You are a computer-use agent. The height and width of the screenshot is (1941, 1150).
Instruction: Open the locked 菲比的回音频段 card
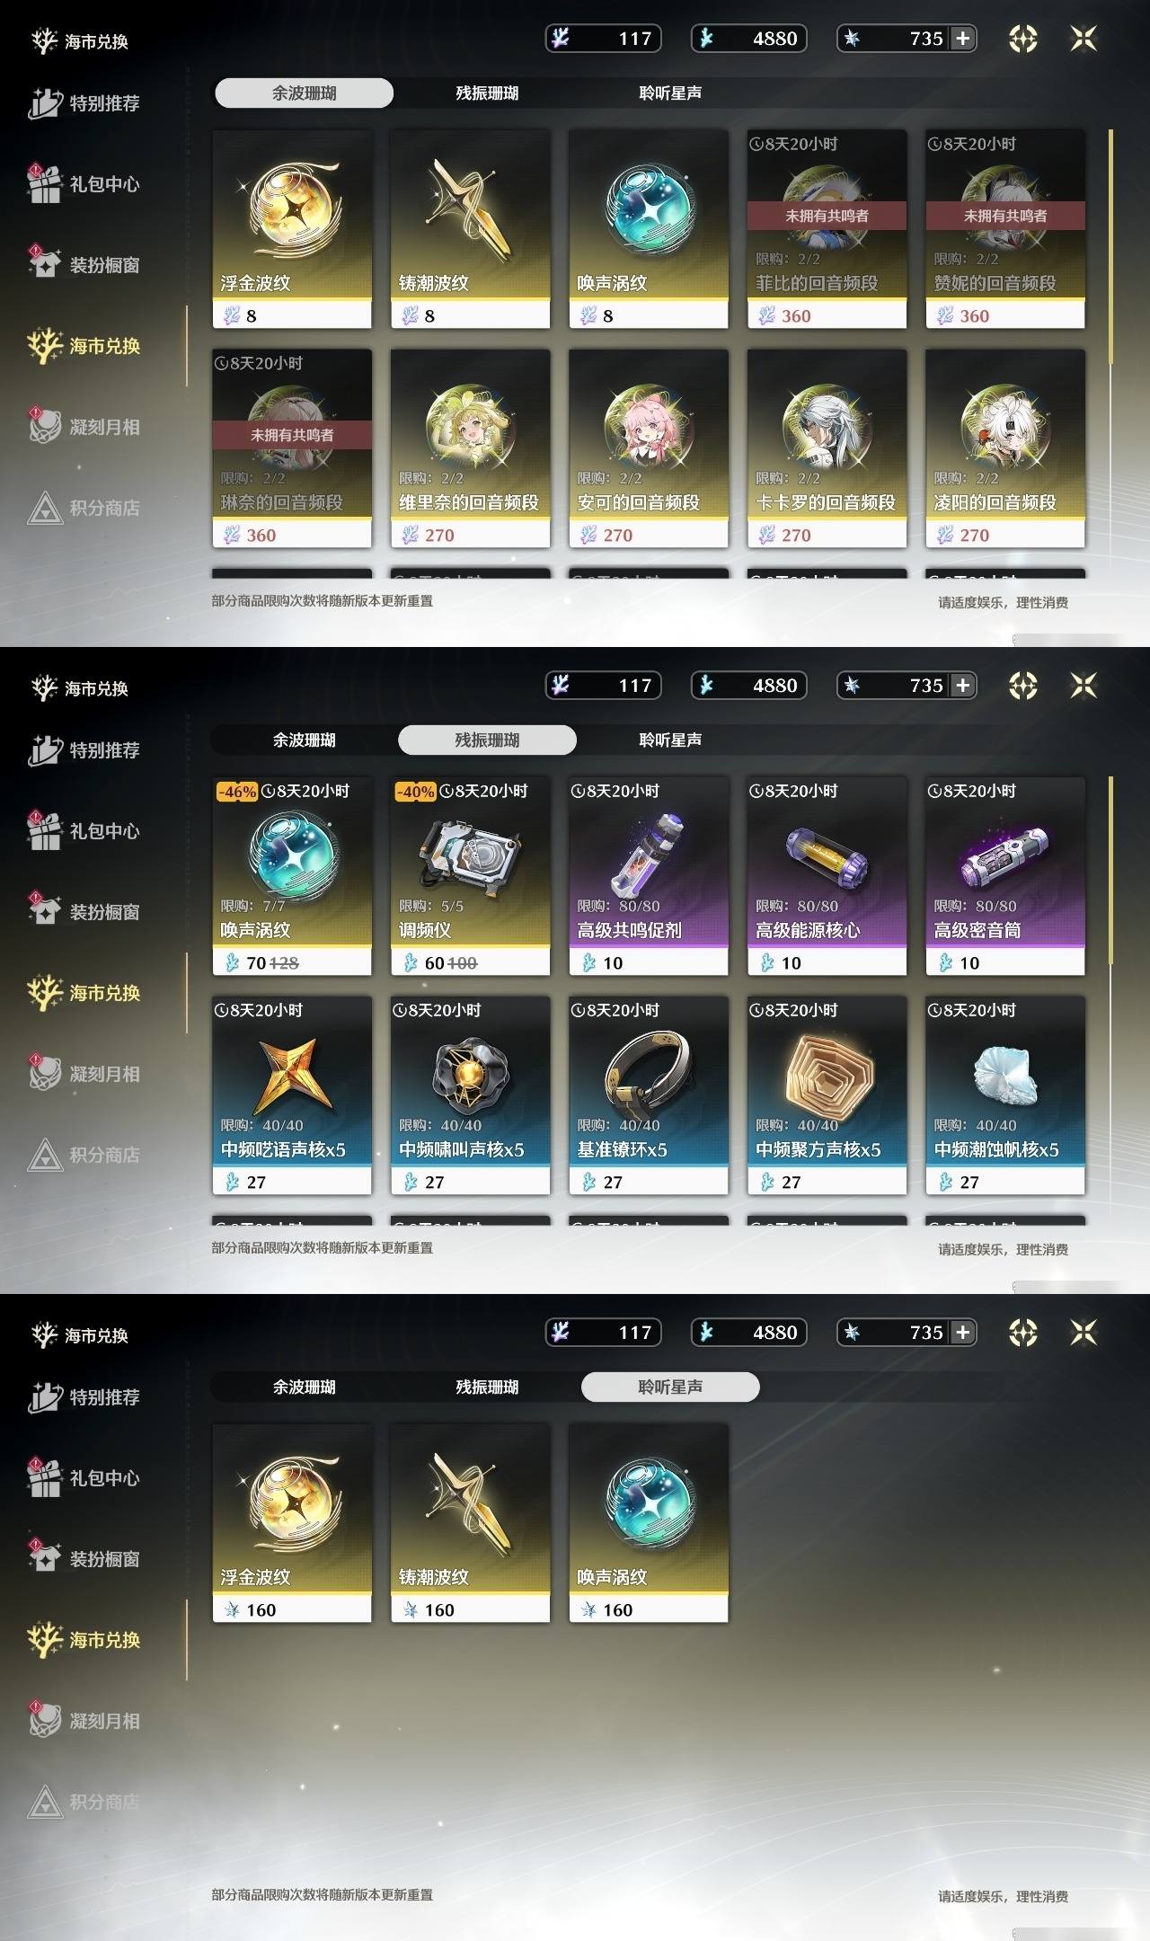click(x=827, y=229)
